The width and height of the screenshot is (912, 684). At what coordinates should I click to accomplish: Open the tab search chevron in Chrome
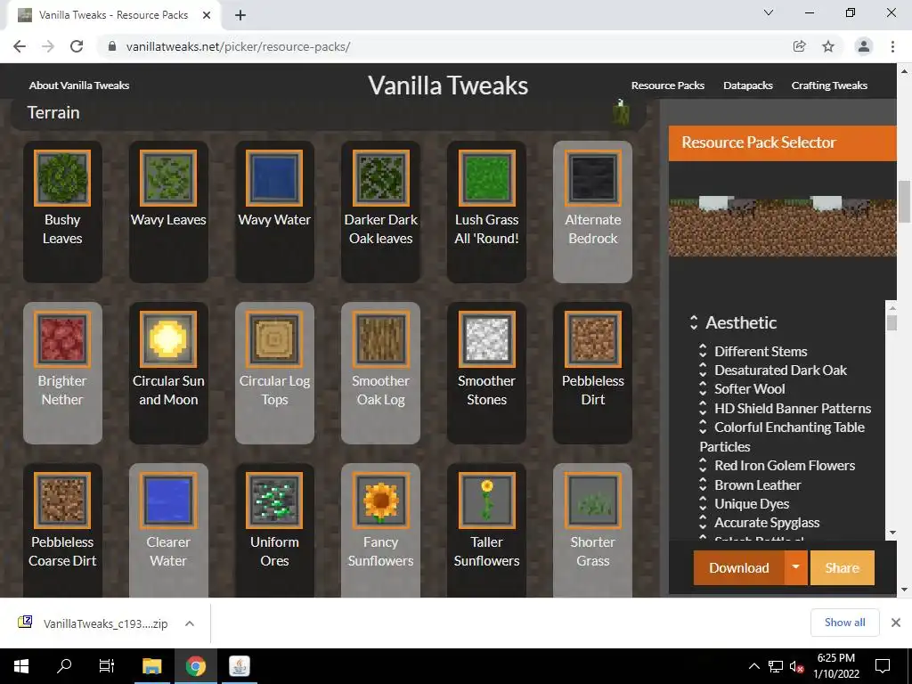pos(769,12)
